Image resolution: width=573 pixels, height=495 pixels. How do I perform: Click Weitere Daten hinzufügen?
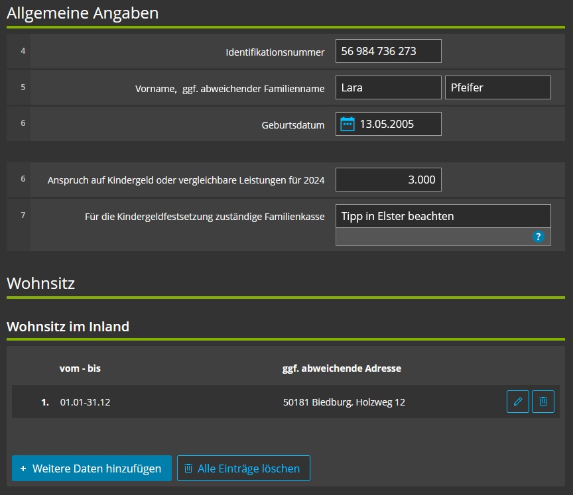point(92,468)
